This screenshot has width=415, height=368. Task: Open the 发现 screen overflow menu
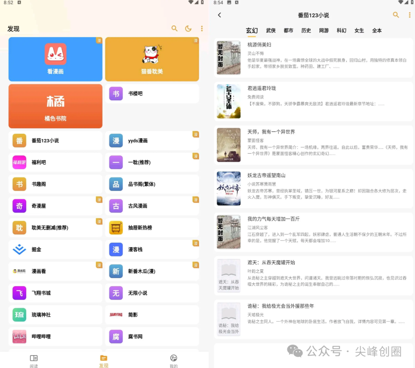click(202, 28)
